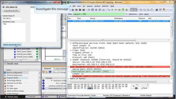
Task: Collapse Data (4 bytes) node
Action: [x=68, y=79]
